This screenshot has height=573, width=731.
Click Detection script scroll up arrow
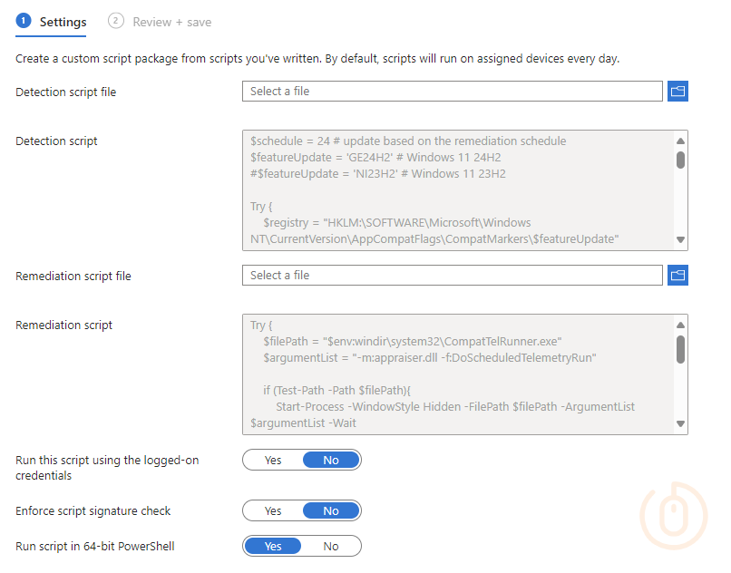[x=680, y=141]
